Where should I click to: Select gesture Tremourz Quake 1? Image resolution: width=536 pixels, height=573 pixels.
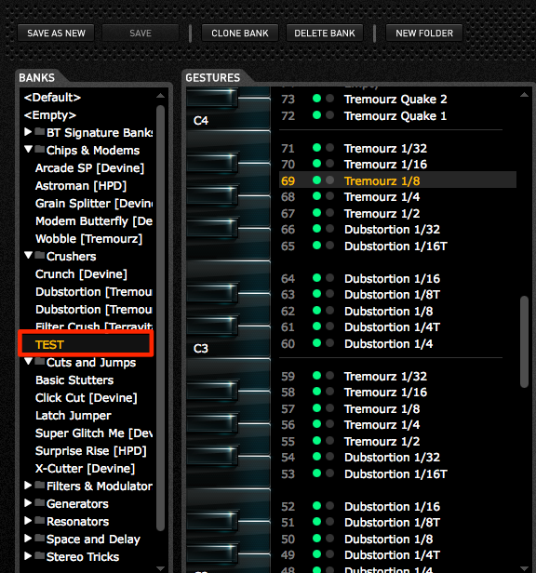395,116
